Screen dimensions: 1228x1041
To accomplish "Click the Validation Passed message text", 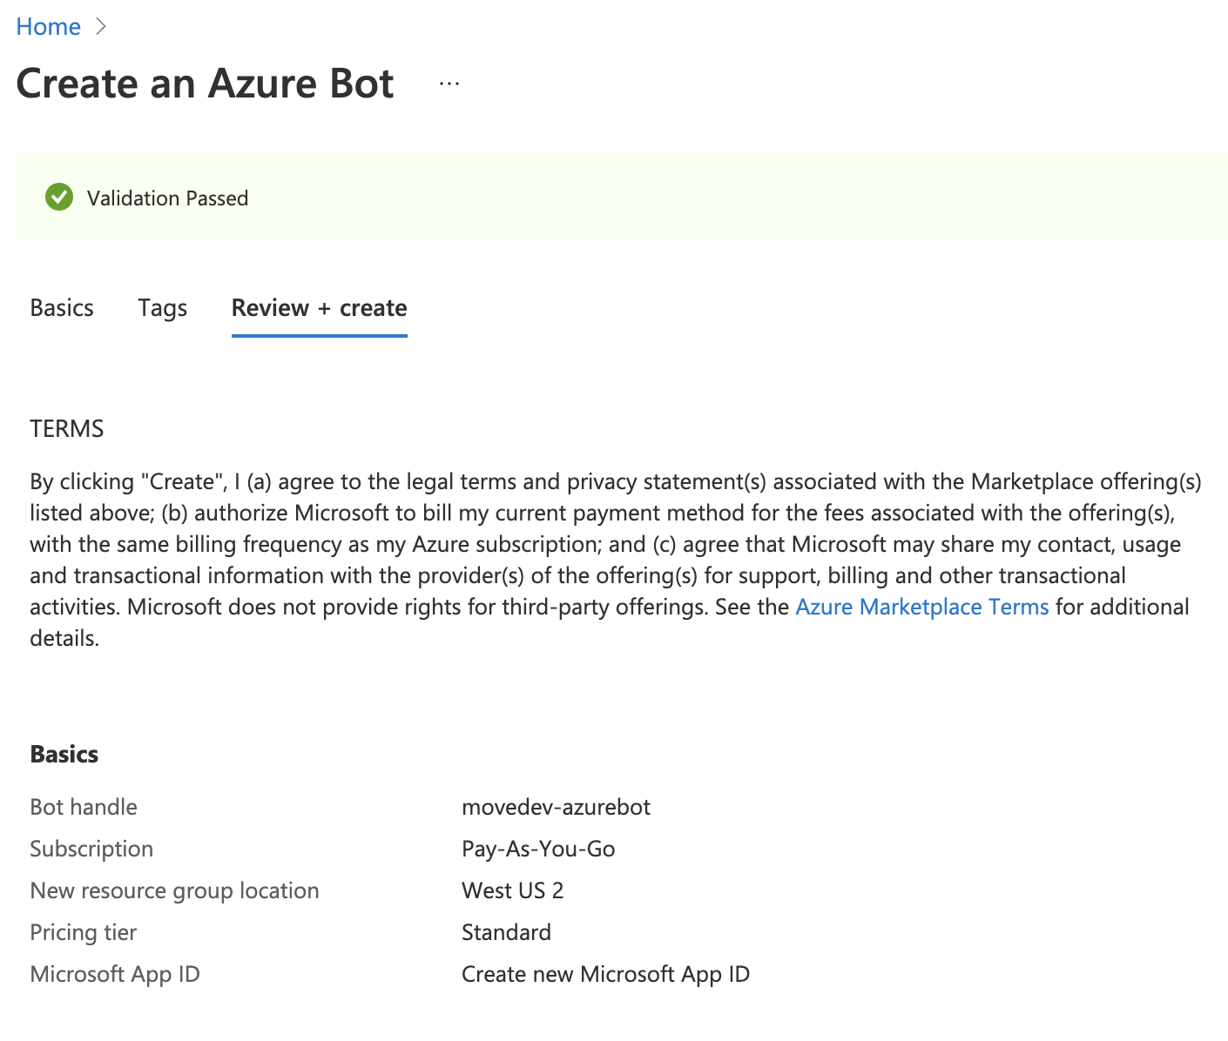I will coord(167,198).
